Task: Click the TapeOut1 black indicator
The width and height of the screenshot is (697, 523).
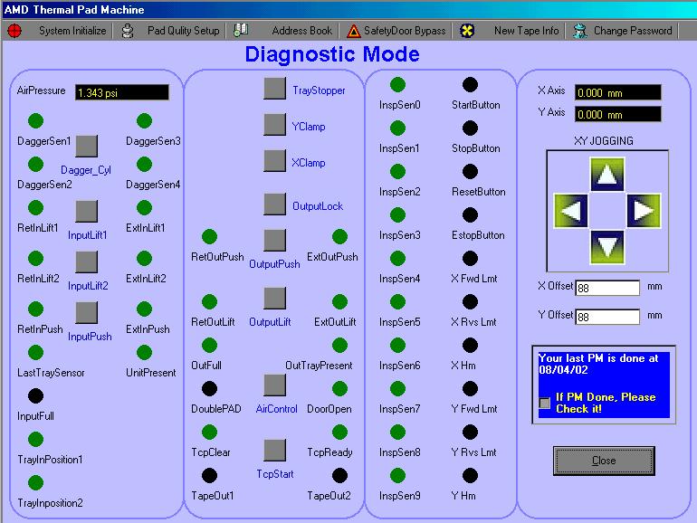Action: pyautogui.click(x=209, y=475)
